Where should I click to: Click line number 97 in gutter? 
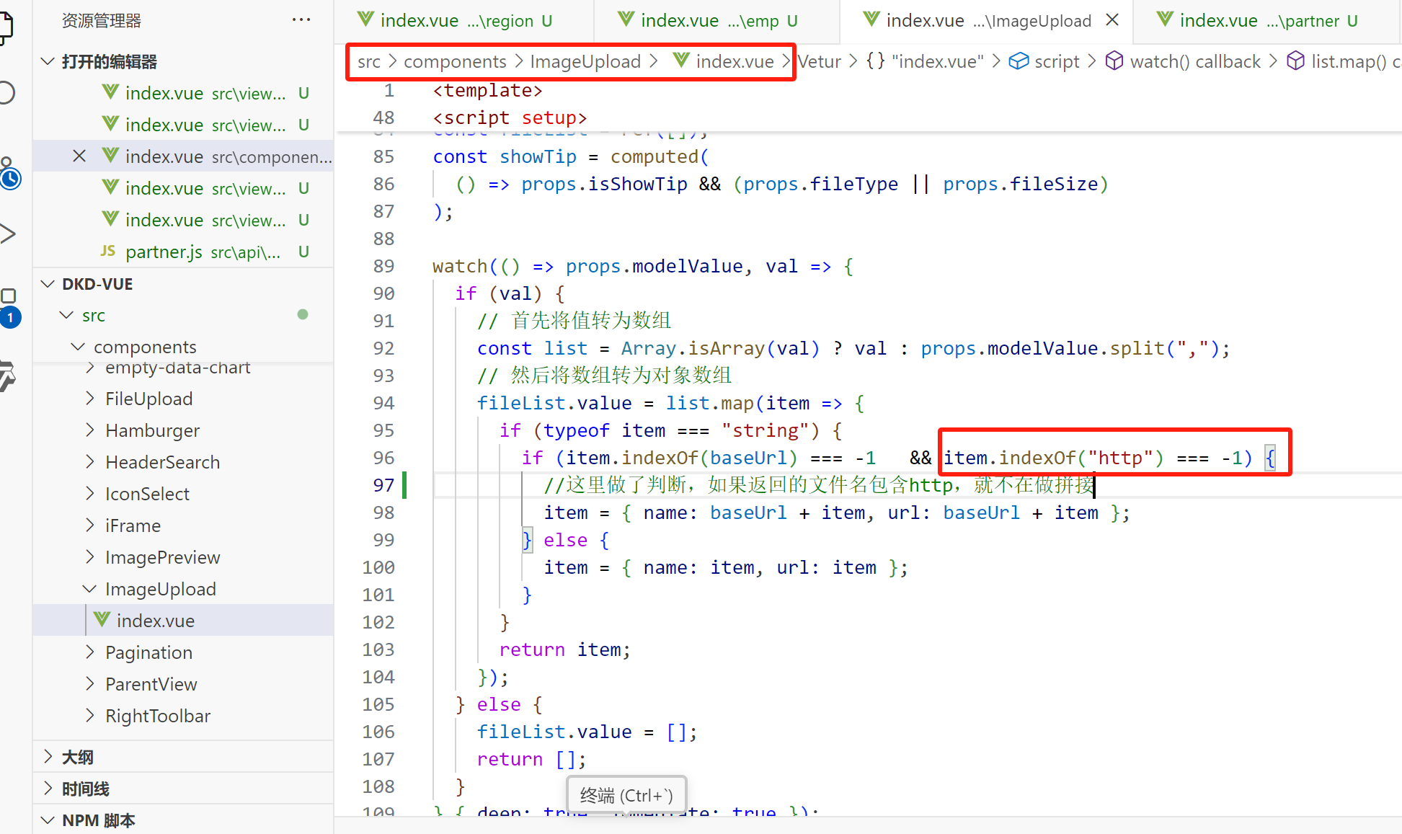(x=383, y=485)
